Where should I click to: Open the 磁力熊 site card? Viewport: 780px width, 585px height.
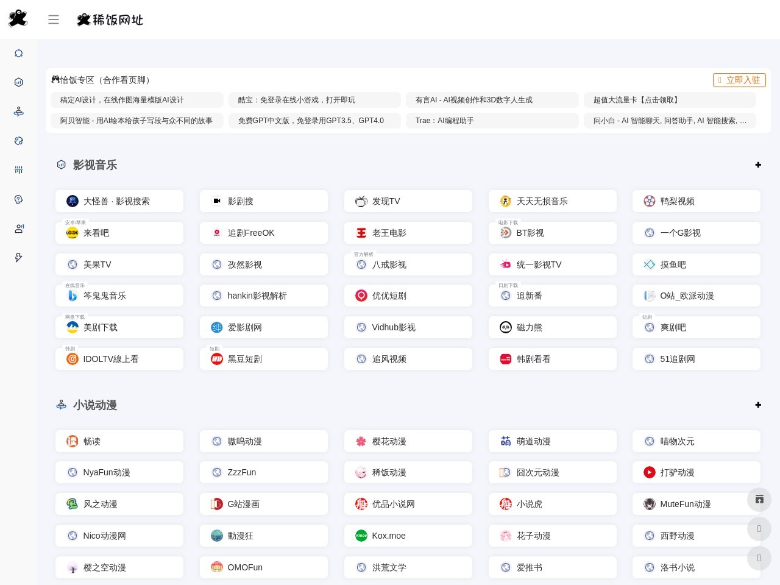point(553,327)
